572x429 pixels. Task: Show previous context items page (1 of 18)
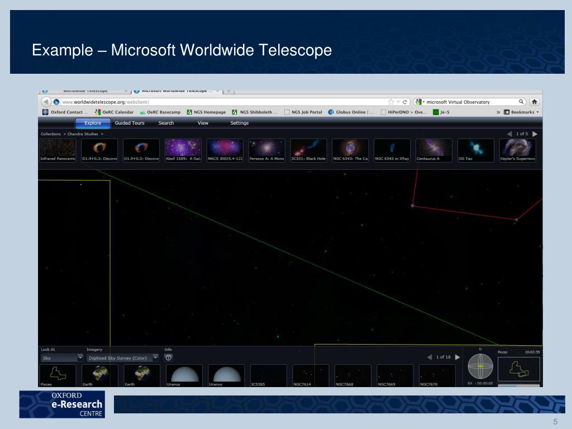pyautogui.click(x=430, y=357)
